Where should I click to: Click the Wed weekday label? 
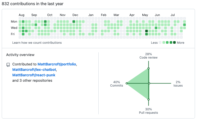(x=14, y=28)
